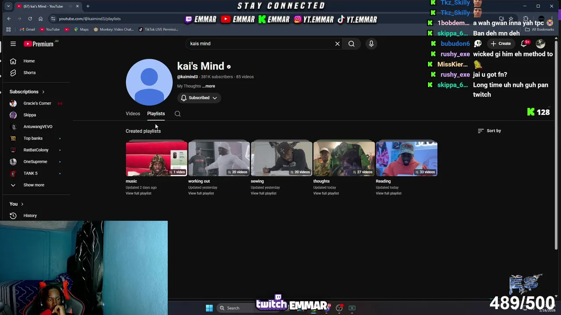Switch to the Videos tab
Screen dimensions: 561x315
point(133,114)
